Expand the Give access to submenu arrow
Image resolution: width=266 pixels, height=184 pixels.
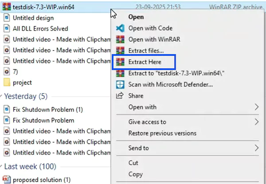tap(257, 122)
